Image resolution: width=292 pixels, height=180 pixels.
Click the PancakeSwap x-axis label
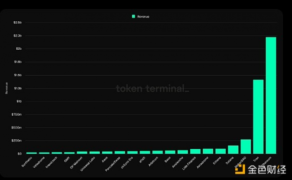tap(113, 164)
